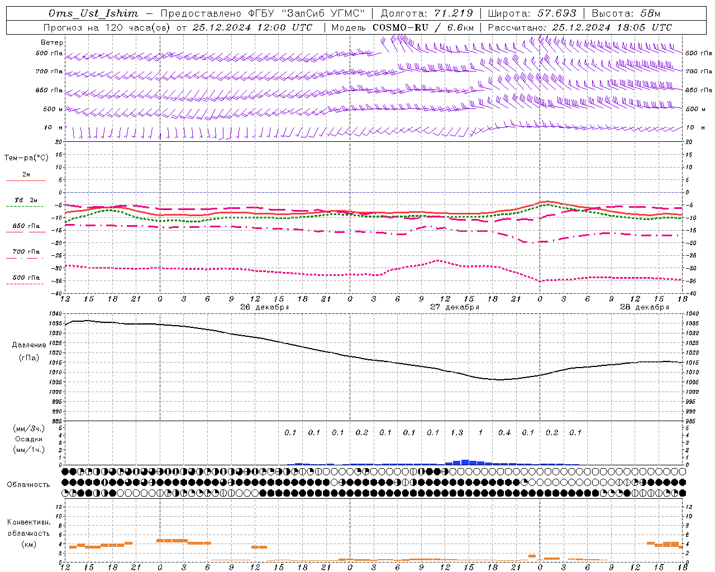Click the 700 гПа temperature legend label

pos(26,252)
